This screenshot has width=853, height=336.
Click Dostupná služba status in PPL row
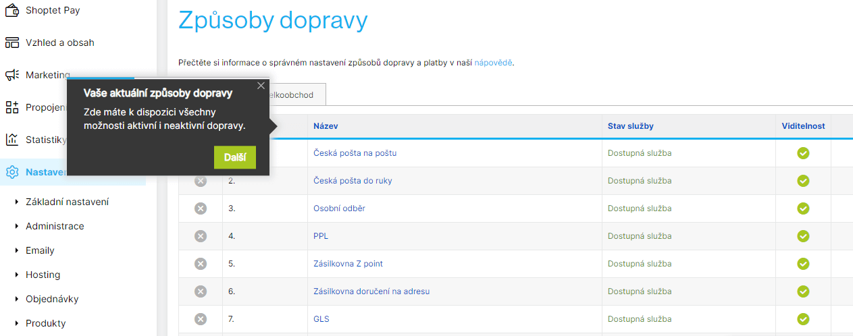point(640,236)
